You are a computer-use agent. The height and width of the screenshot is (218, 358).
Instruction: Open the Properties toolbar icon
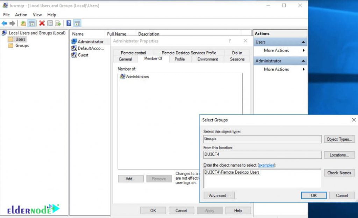tap(50, 23)
